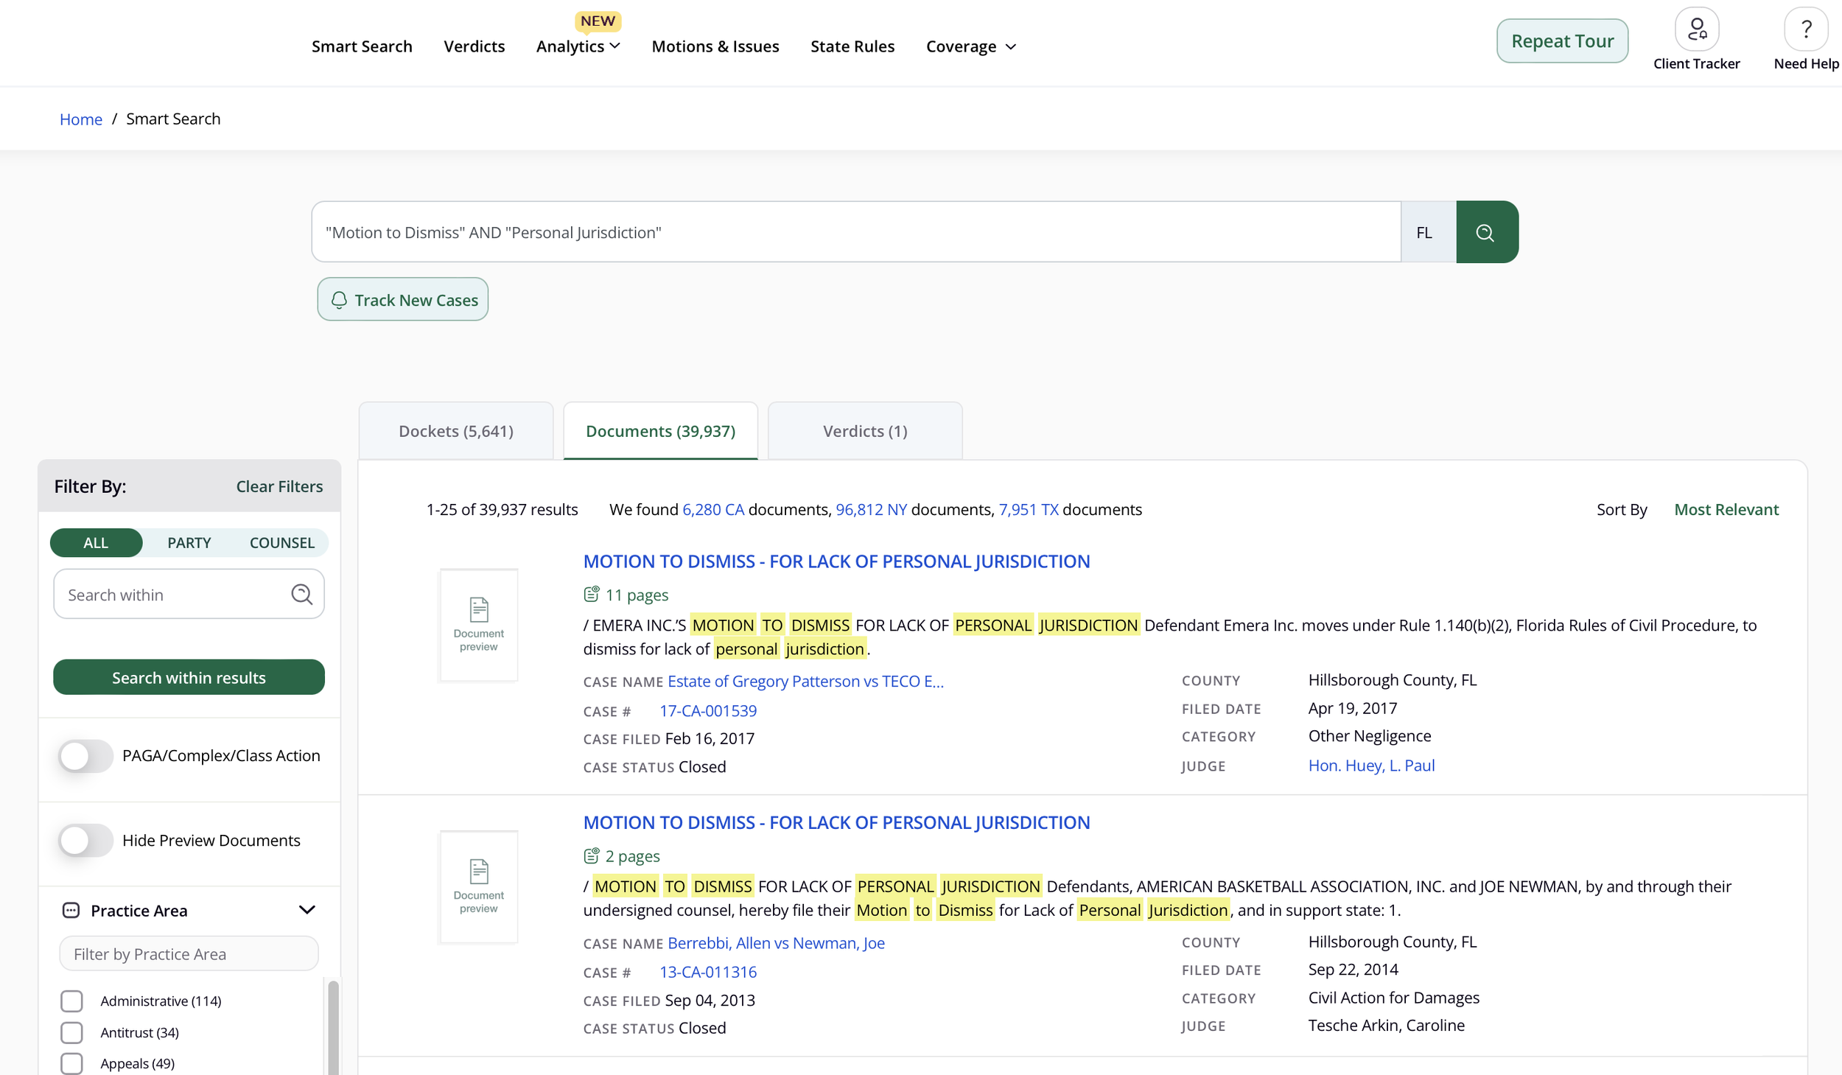This screenshot has height=1075, width=1842.
Task: Click the green search magnifier button
Action: (x=1486, y=233)
